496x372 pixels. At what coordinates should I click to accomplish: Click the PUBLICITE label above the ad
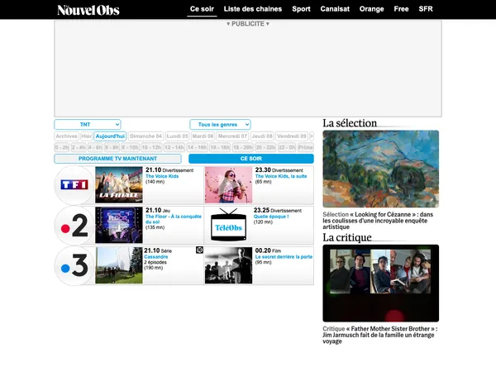pyautogui.click(x=248, y=24)
